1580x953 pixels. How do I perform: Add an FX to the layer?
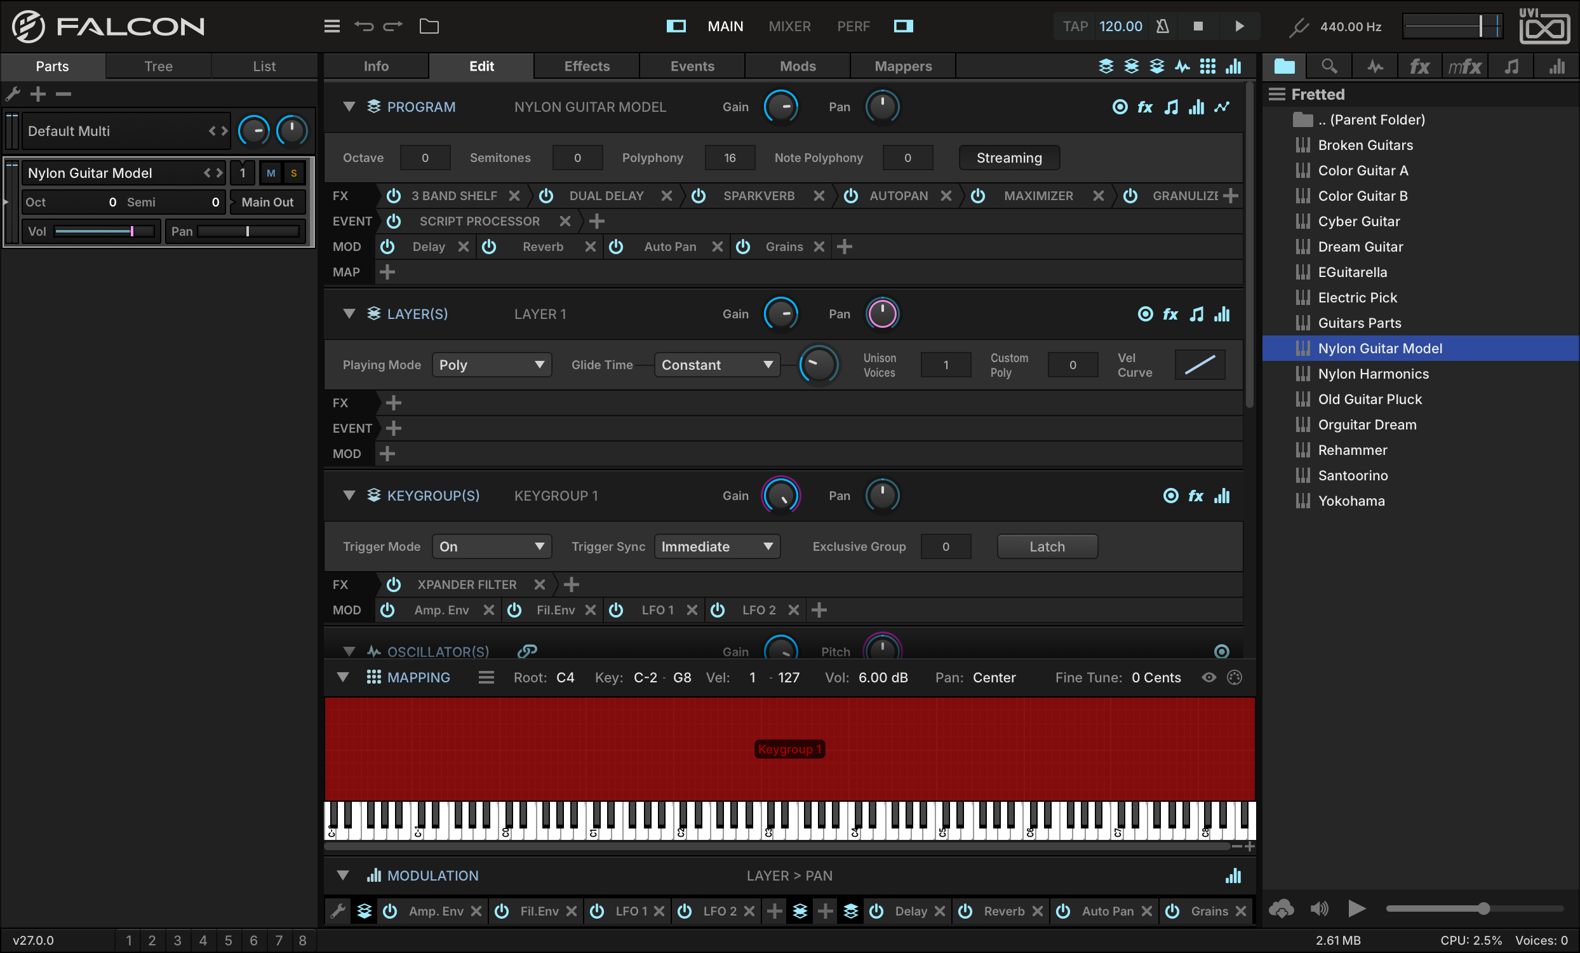coord(394,403)
